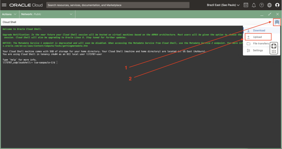Select Upload from the gear menu
Viewport: 282px width, 149px height.
tap(257, 37)
